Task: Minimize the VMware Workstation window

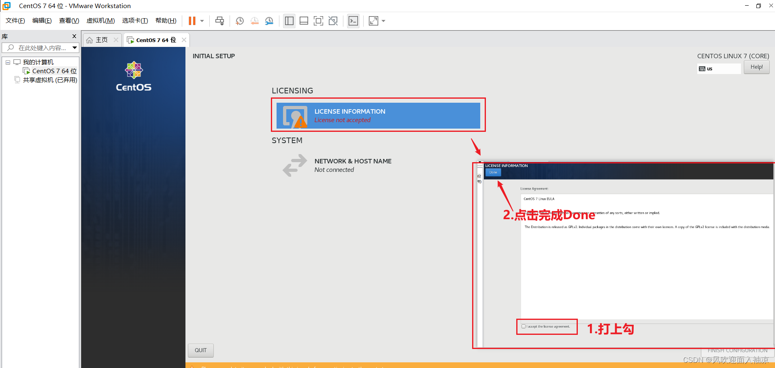Action: (746, 6)
